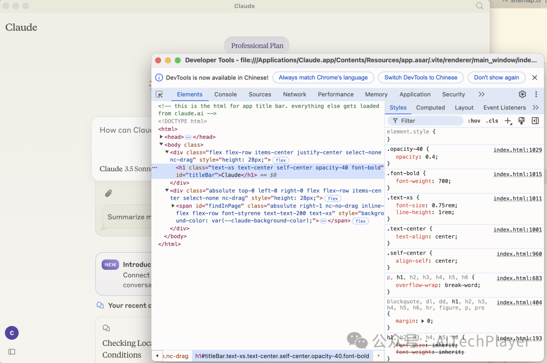The width and height of the screenshot is (547, 363).
Task: Open index.html:1029 source link
Action: point(517,150)
